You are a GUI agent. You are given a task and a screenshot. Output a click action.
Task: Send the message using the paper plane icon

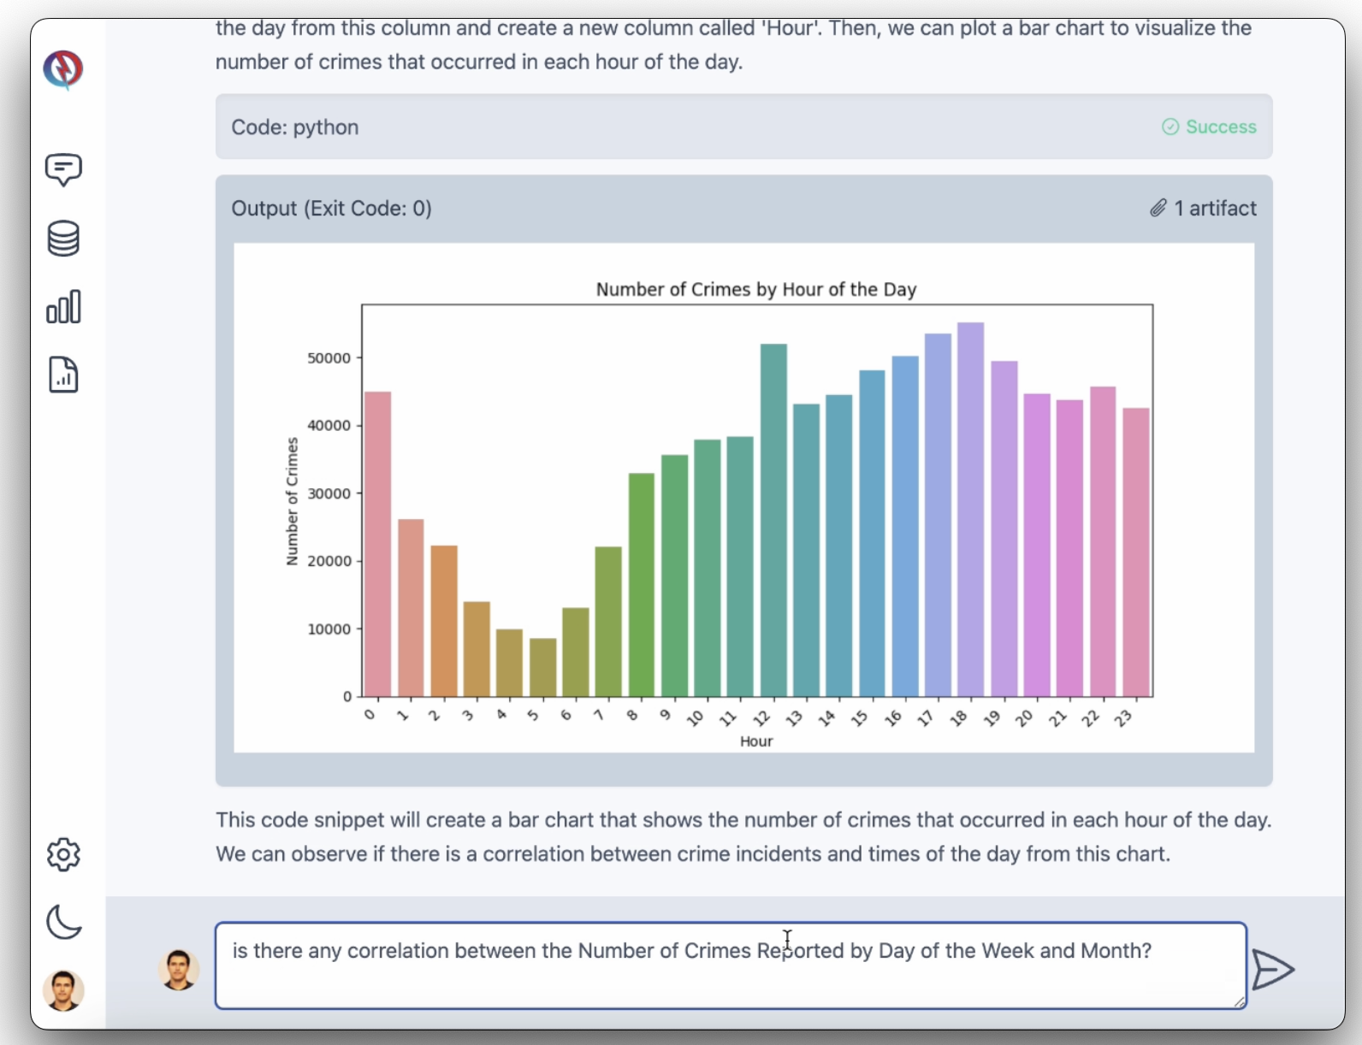[1272, 971]
